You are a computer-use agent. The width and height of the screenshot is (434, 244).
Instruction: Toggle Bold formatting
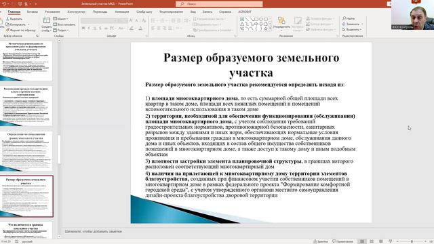coord(83,28)
